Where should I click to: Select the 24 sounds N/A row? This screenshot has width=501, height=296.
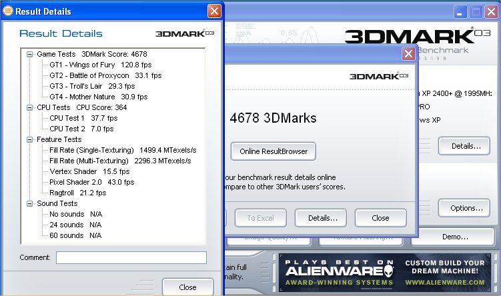(75, 225)
